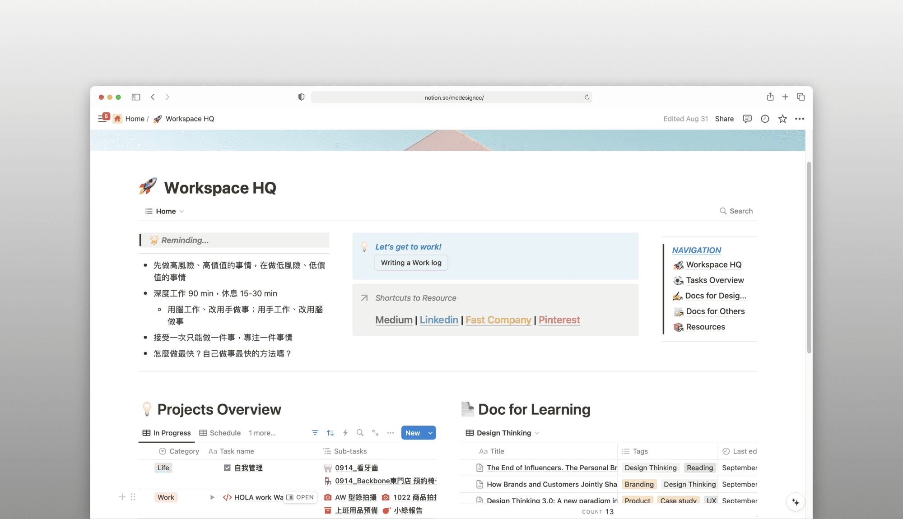Expand the HOLA work row toggle triangle
The width and height of the screenshot is (903, 519).
click(212, 497)
